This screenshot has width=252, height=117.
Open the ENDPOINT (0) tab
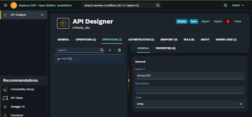coord(169,40)
